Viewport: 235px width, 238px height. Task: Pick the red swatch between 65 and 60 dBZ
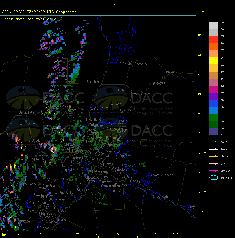coord(214,40)
